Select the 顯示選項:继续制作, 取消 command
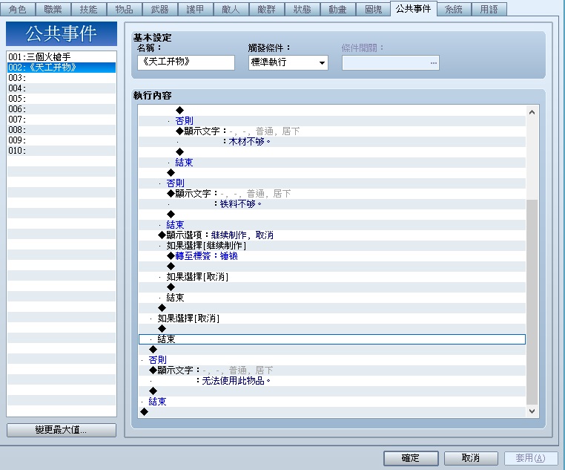565x470 pixels. pyautogui.click(x=332, y=235)
